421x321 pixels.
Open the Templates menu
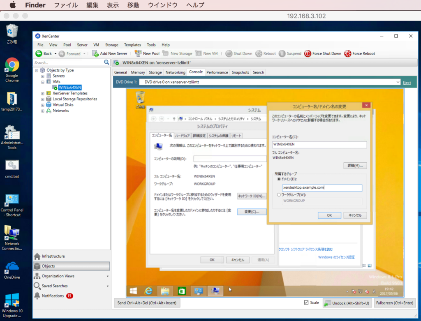click(x=132, y=45)
